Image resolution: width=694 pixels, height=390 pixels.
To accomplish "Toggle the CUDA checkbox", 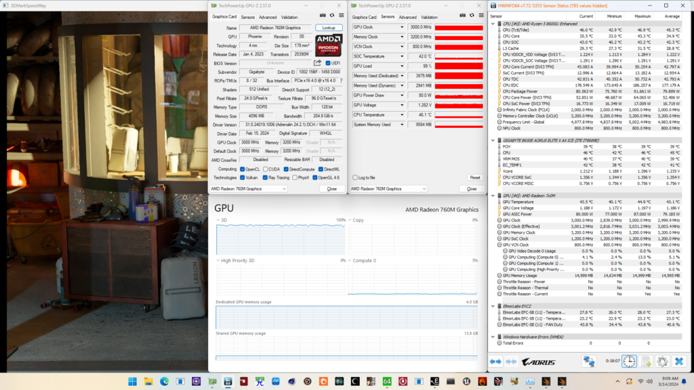I will coord(266,169).
